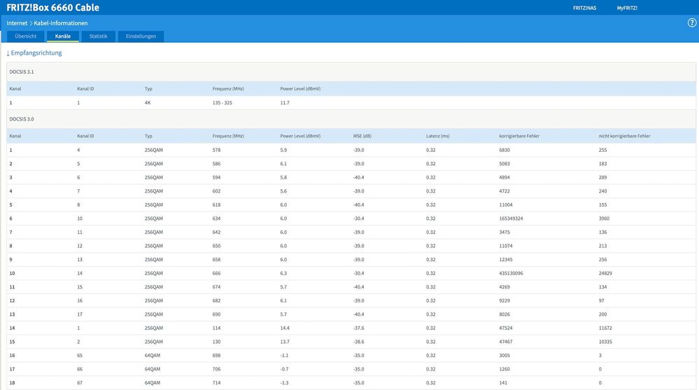Click the nicht korrigierbare Fehler header
Viewport: 699px width, 390px height.
(624, 136)
